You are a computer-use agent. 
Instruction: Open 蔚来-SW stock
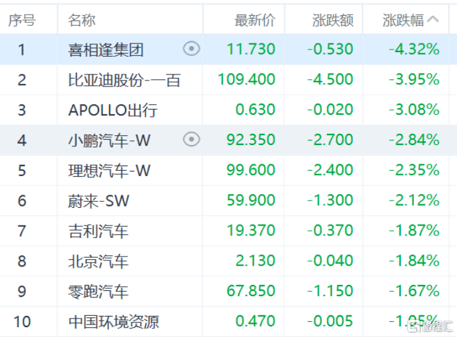98,200
